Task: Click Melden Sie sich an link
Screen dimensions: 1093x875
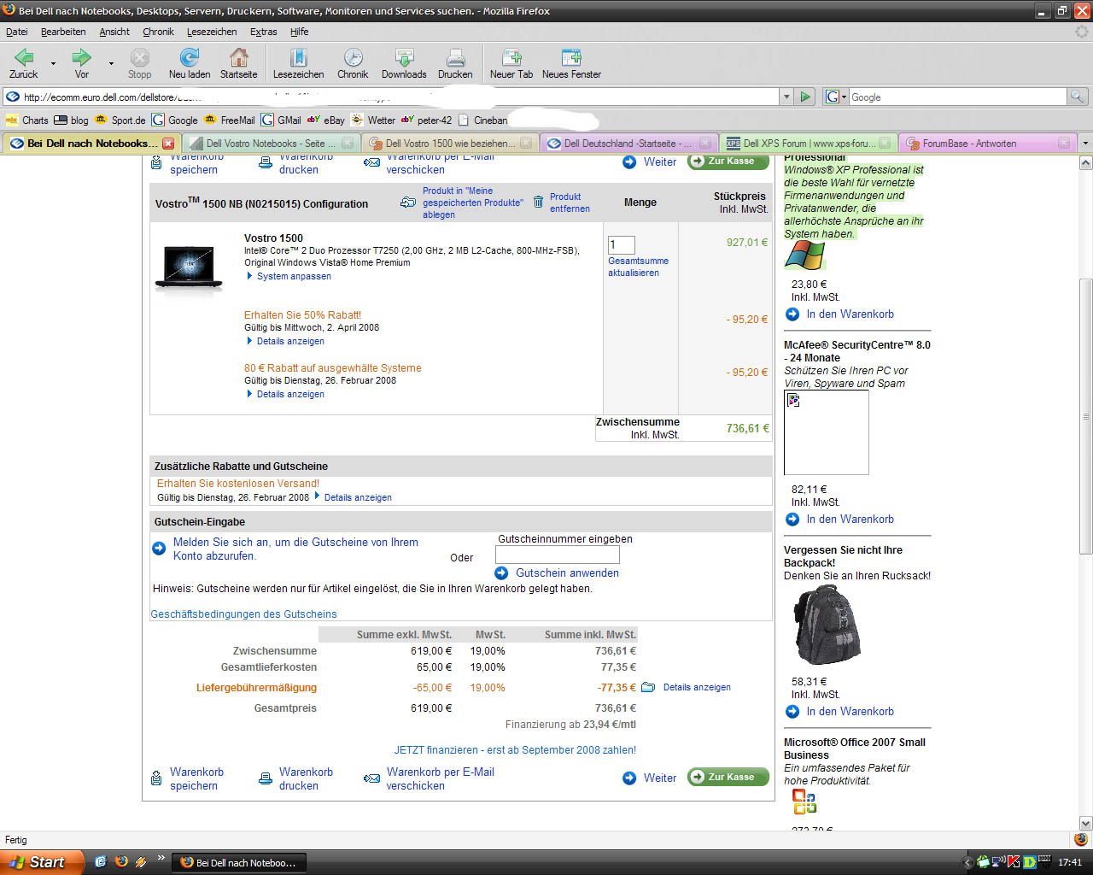Action: coord(295,549)
